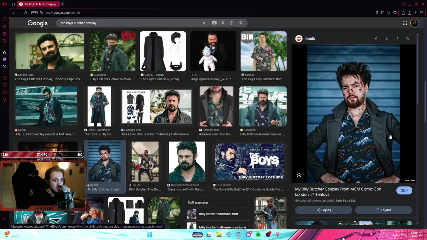Click the 'Paylaş' share button
Viewport: 427px width, 240px height.
pyautogui.click(x=324, y=210)
